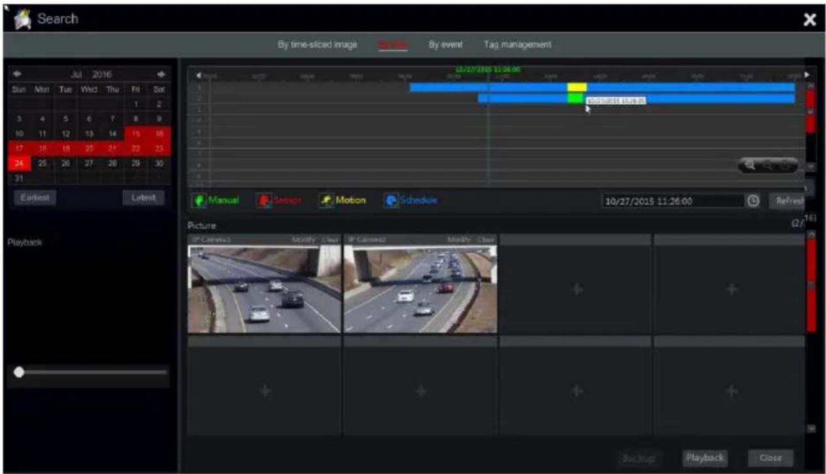Jump to Earliest recording date
Viewport: 826px width, 474px height.
point(35,197)
